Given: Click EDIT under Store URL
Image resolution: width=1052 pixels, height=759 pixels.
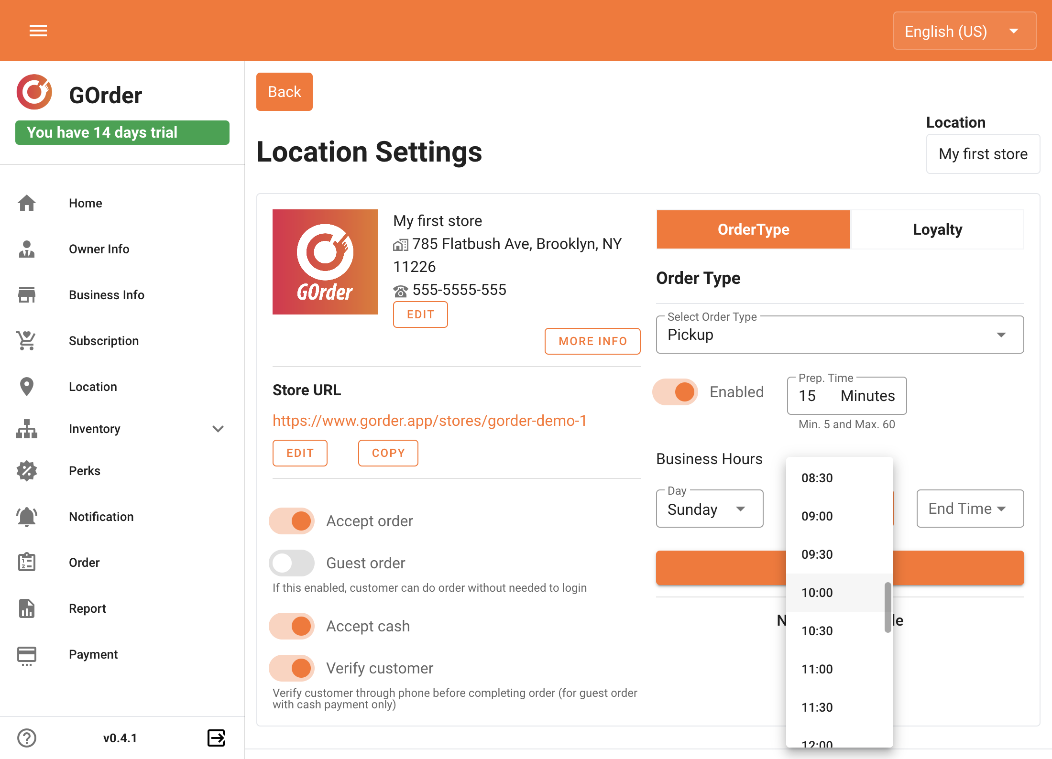Looking at the screenshot, I should pyautogui.click(x=300, y=453).
